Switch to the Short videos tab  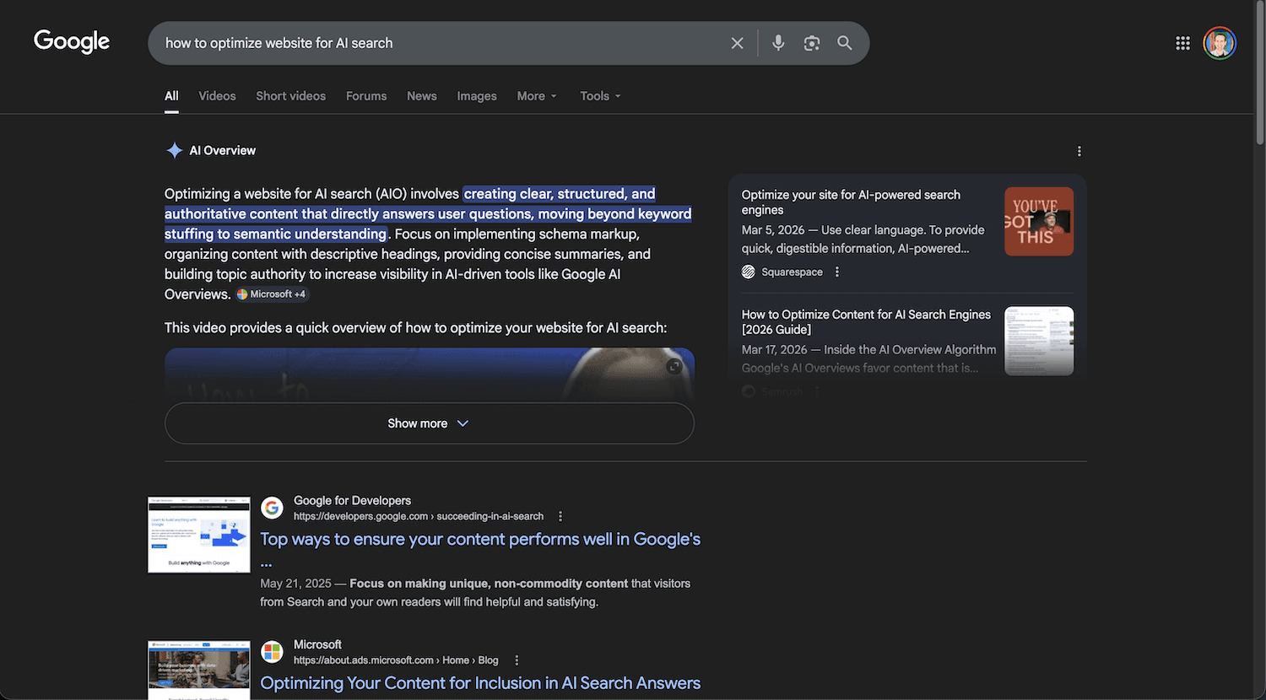coord(290,96)
